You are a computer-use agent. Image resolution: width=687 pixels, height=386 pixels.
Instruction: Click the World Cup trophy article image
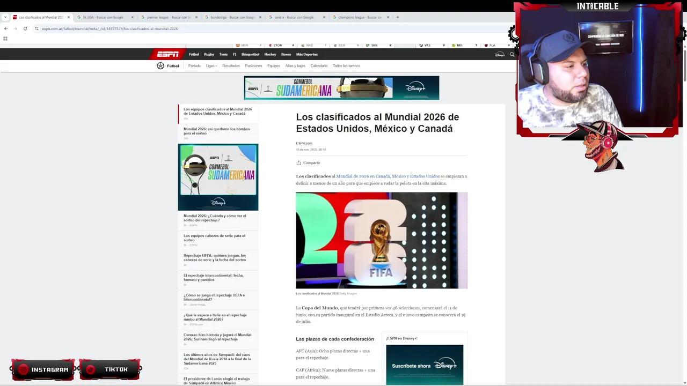382,240
